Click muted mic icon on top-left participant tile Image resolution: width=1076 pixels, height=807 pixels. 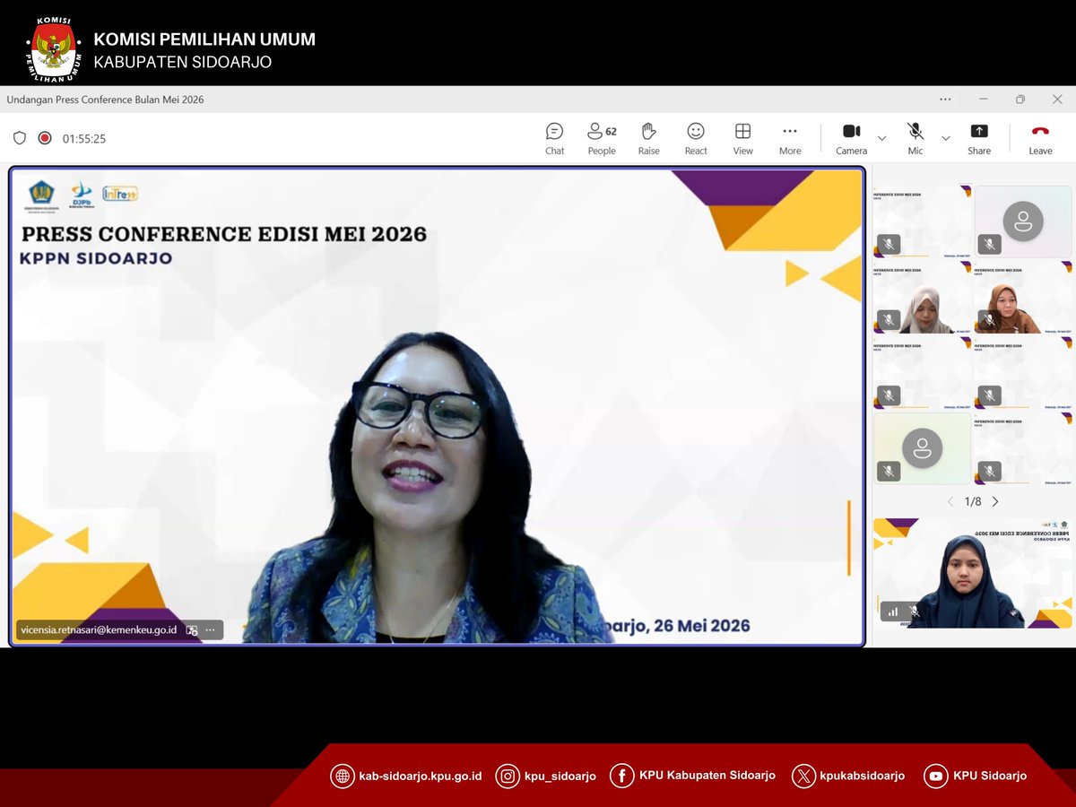(889, 244)
